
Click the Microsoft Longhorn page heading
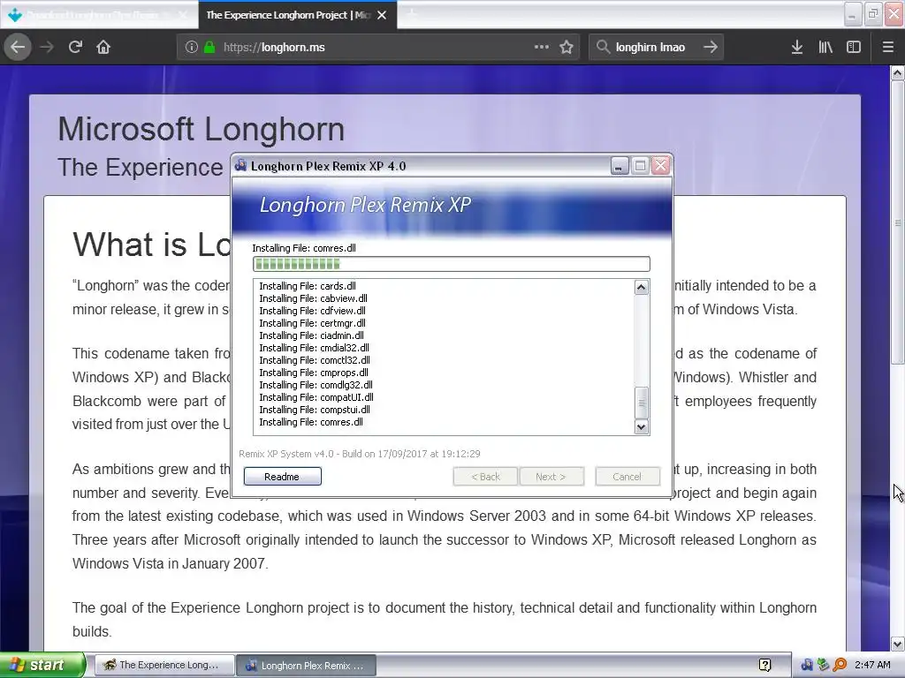pos(202,129)
